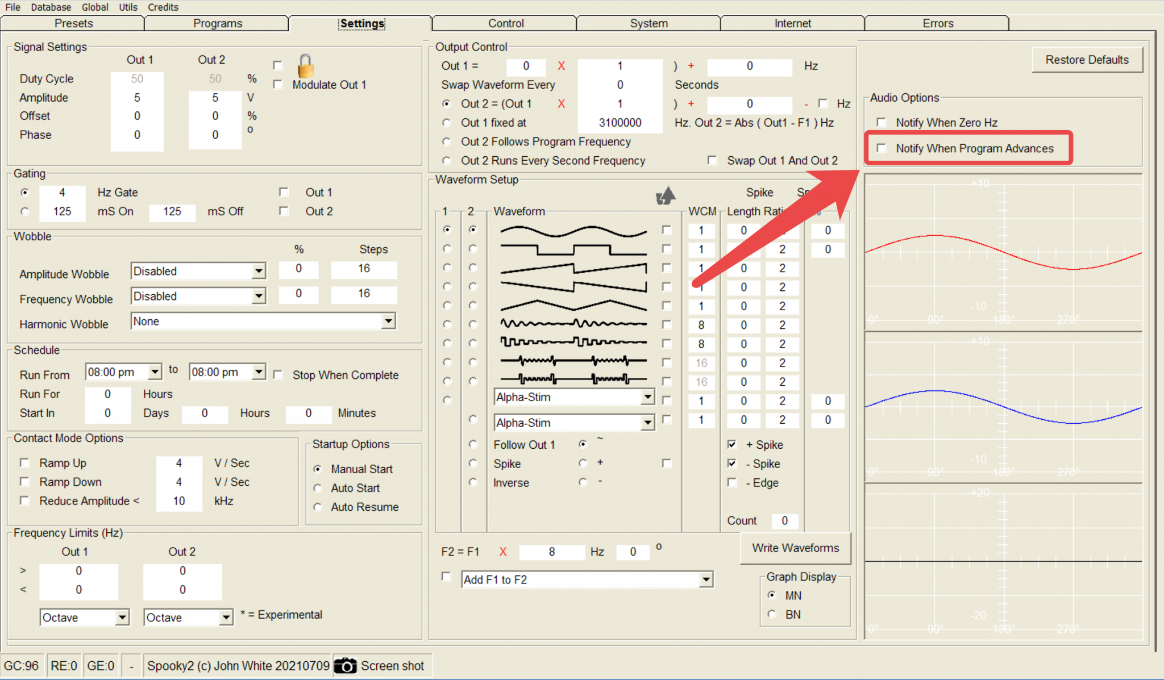Click the padlock icon in Signal Settings
Viewport: 1164px width, 680px height.
tap(305, 66)
